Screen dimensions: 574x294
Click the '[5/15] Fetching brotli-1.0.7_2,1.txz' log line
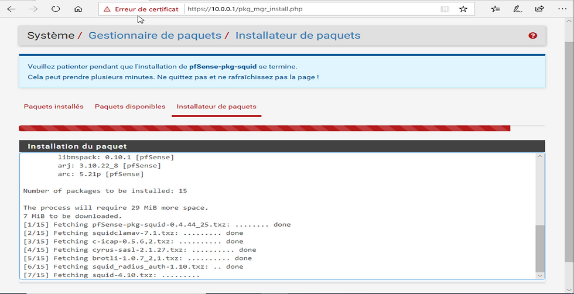coord(138,258)
